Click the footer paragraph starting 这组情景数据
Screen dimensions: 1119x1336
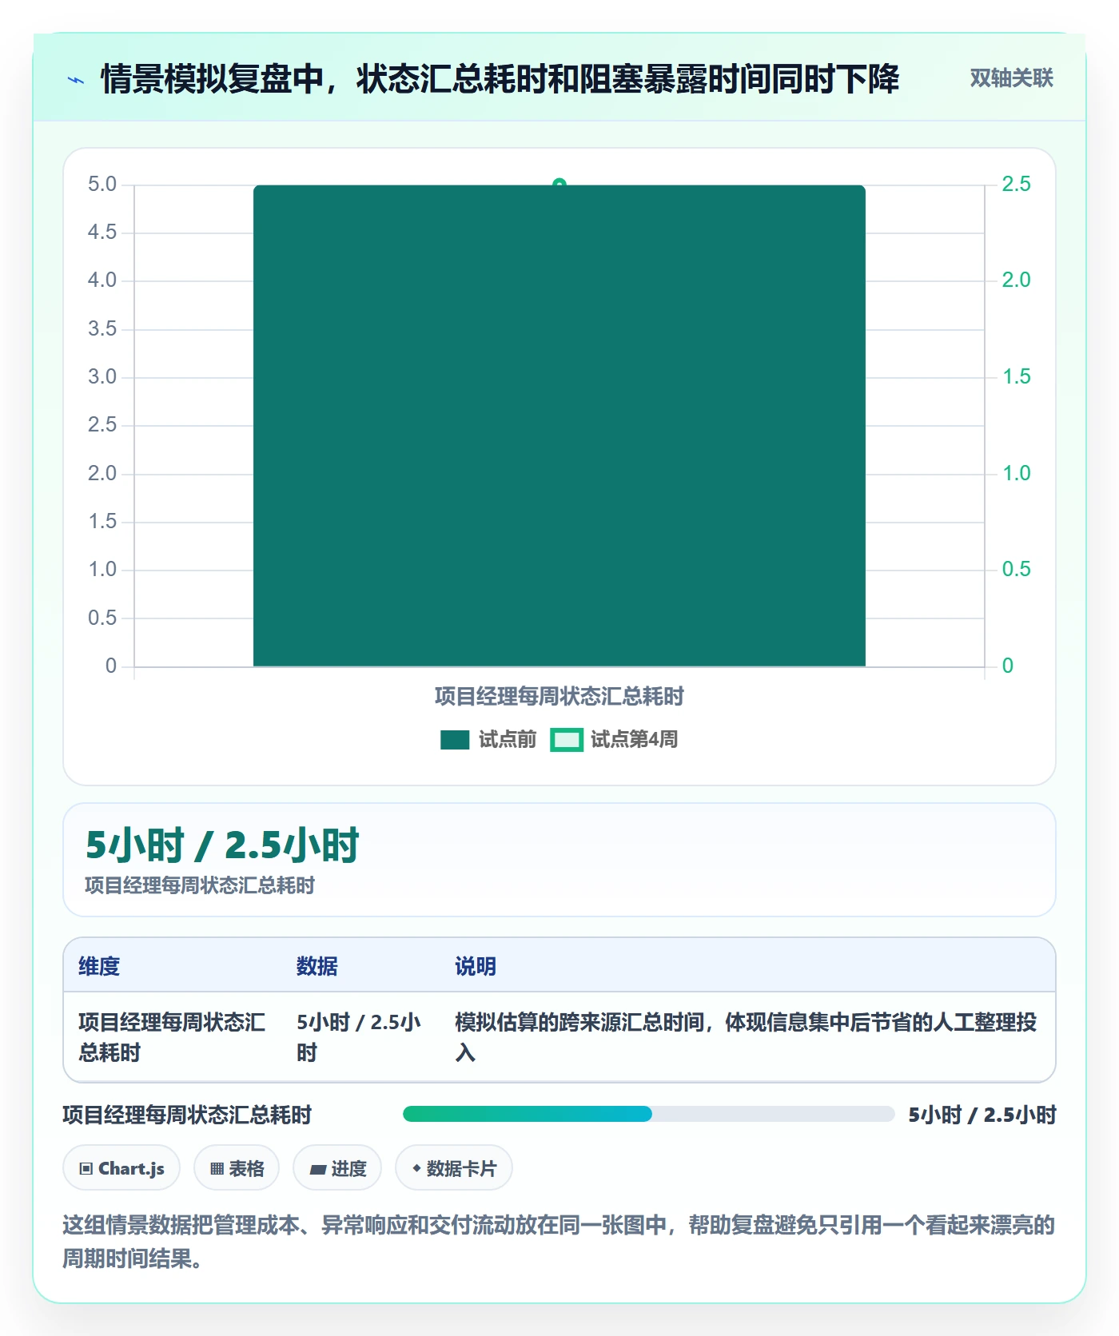pos(559,1242)
